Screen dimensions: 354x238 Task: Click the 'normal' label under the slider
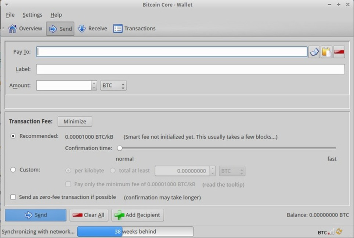point(124,159)
